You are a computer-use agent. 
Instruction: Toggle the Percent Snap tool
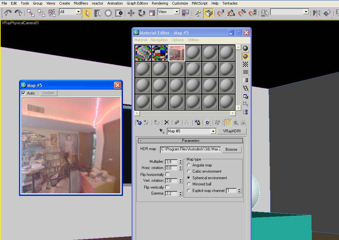click(242, 13)
